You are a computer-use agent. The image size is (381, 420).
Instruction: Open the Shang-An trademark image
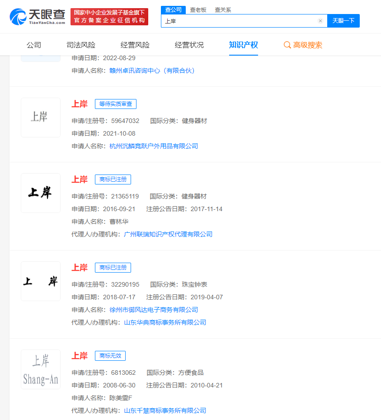click(x=41, y=369)
